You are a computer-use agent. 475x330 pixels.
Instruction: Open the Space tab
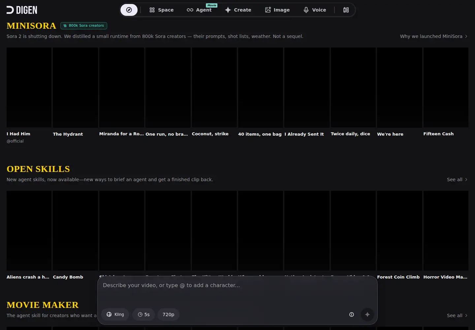161,10
